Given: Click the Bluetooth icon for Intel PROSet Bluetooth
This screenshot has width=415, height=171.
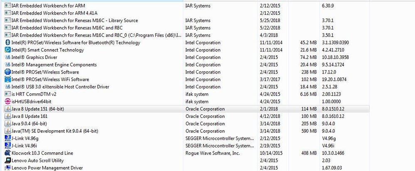Looking at the screenshot, I should 7,43.
